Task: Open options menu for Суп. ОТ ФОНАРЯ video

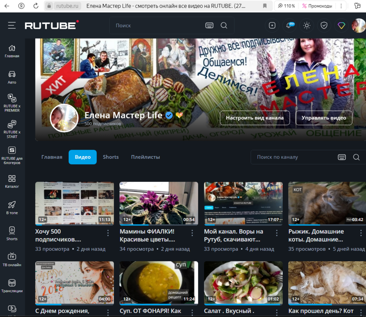Action: tap(192, 312)
